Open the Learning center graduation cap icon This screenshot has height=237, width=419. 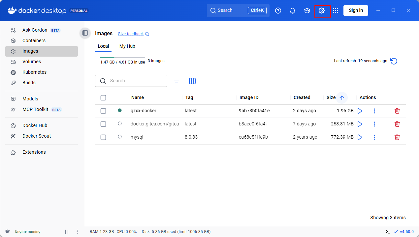pyautogui.click(x=307, y=11)
